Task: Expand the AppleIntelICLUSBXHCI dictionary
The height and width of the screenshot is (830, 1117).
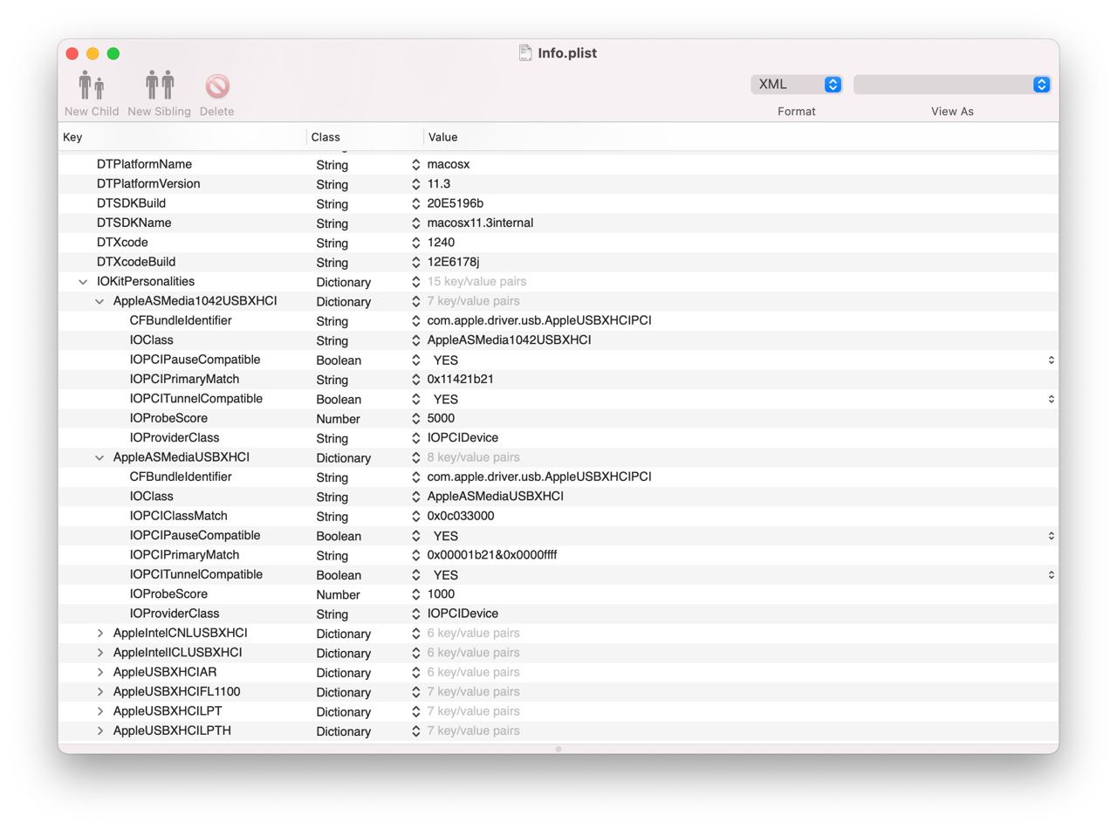Action: (x=99, y=653)
